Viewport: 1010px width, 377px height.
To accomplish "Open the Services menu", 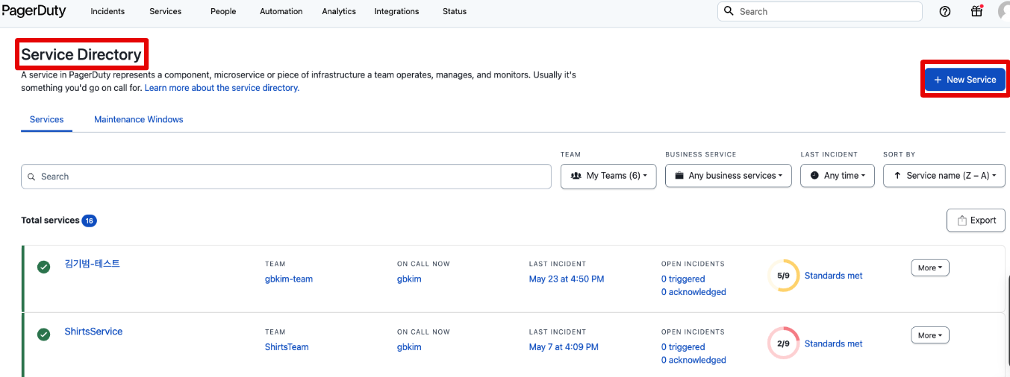I will pos(165,11).
